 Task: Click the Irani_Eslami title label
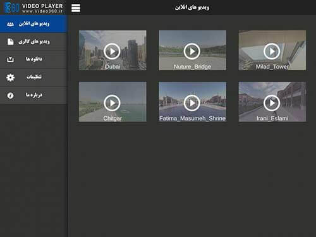272,118
